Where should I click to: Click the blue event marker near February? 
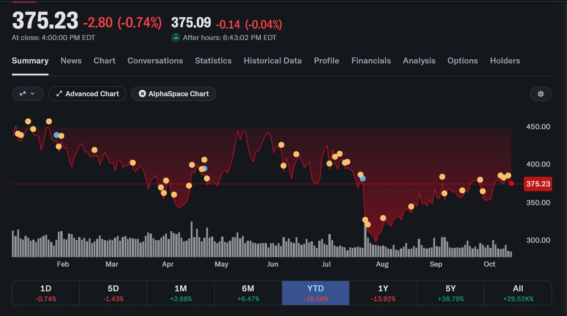coord(56,135)
